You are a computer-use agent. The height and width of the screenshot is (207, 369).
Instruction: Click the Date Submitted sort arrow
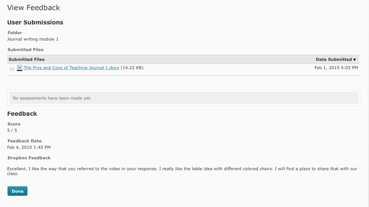tap(354, 60)
